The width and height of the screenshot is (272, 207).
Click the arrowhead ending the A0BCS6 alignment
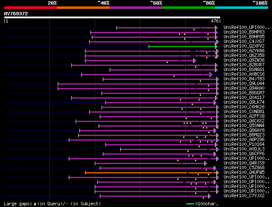tap(211, 75)
